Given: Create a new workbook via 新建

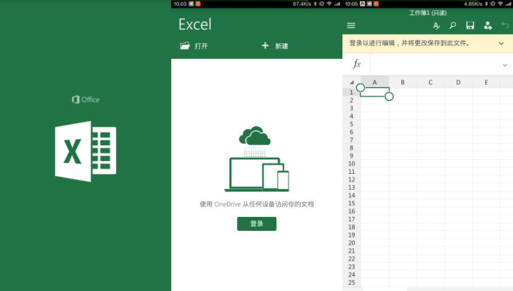Looking at the screenshot, I should (275, 46).
